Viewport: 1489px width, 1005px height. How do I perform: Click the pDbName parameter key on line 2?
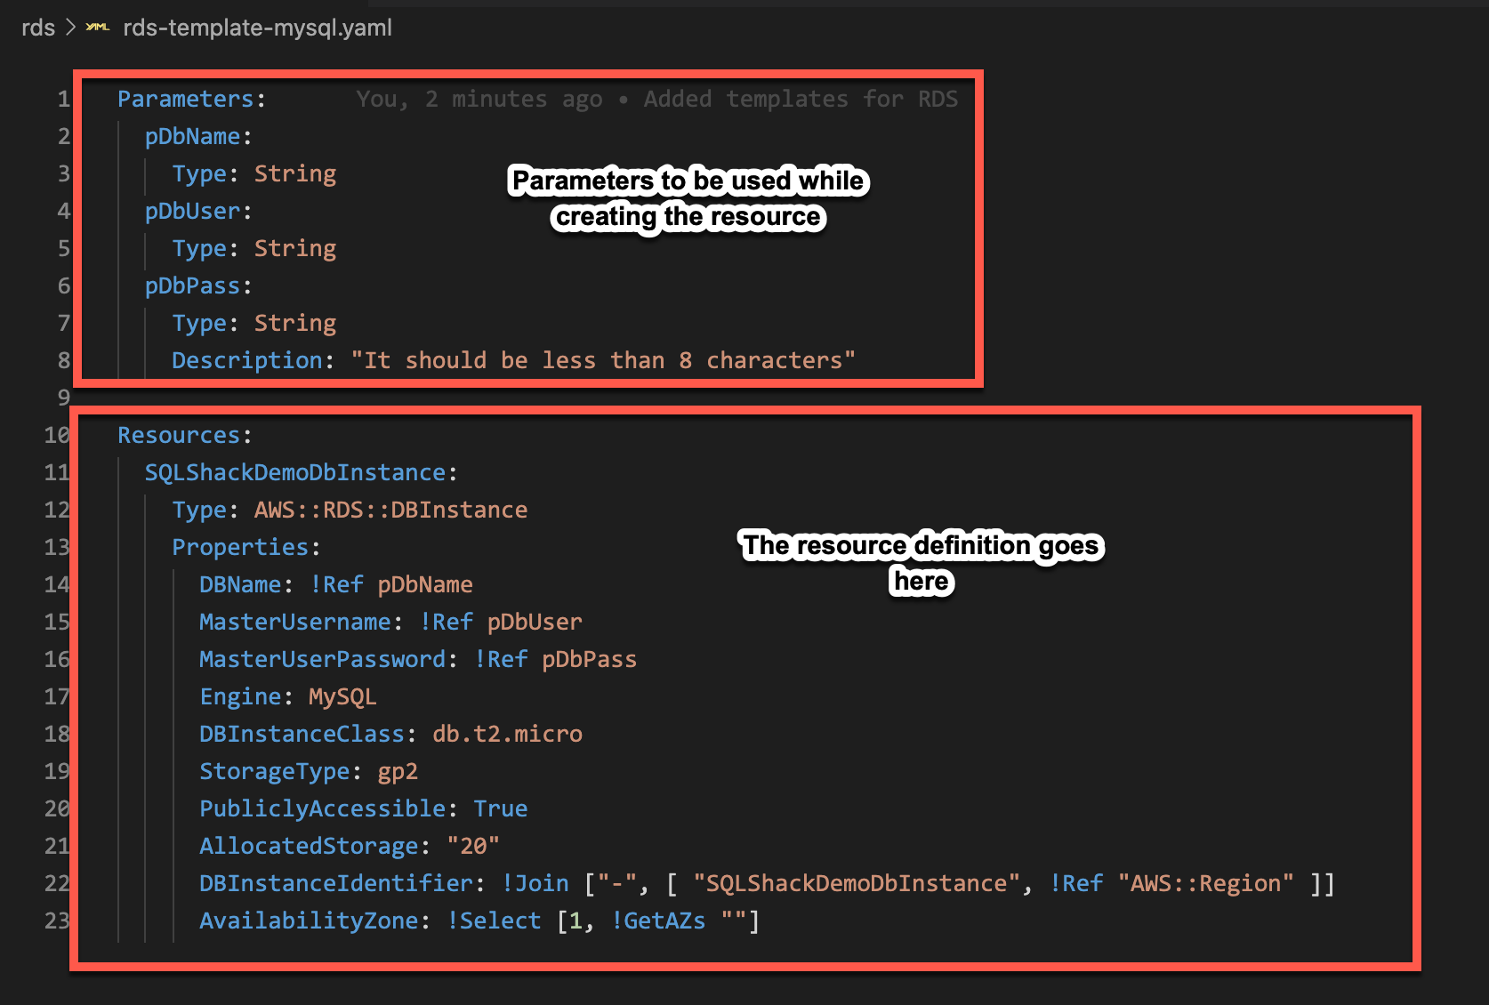[x=192, y=136]
